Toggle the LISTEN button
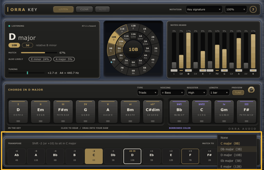The image size is (264, 170). tap(63, 10)
